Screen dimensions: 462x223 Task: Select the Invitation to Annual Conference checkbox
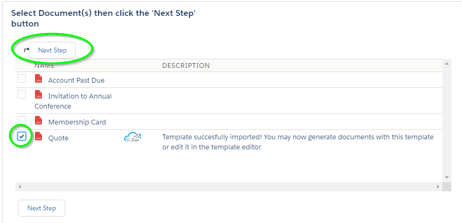22,94
